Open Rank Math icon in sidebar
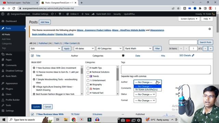219x123 pixels. [3, 76]
